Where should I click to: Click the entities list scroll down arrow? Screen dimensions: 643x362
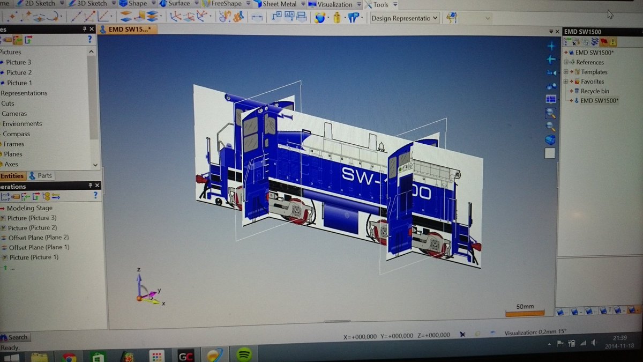95,165
